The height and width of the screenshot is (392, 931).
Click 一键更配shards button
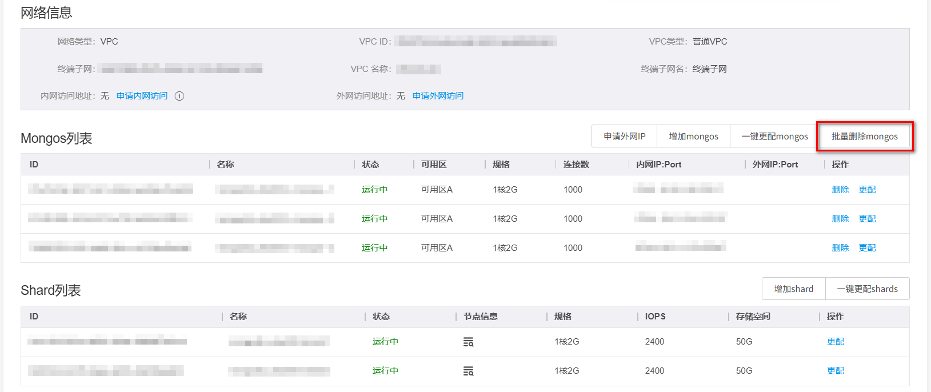click(867, 289)
